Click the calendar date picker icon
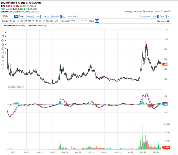Screen dimensions: 178x155 [97, 21]
